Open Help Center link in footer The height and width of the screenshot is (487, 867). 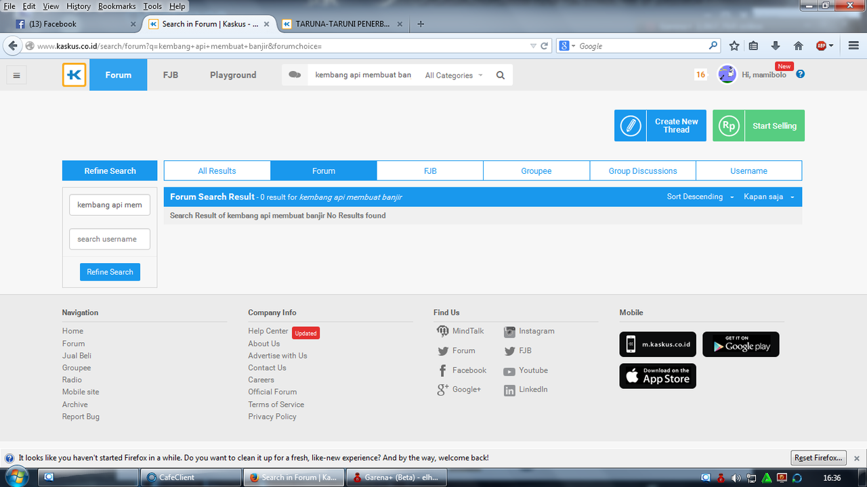tap(268, 331)
